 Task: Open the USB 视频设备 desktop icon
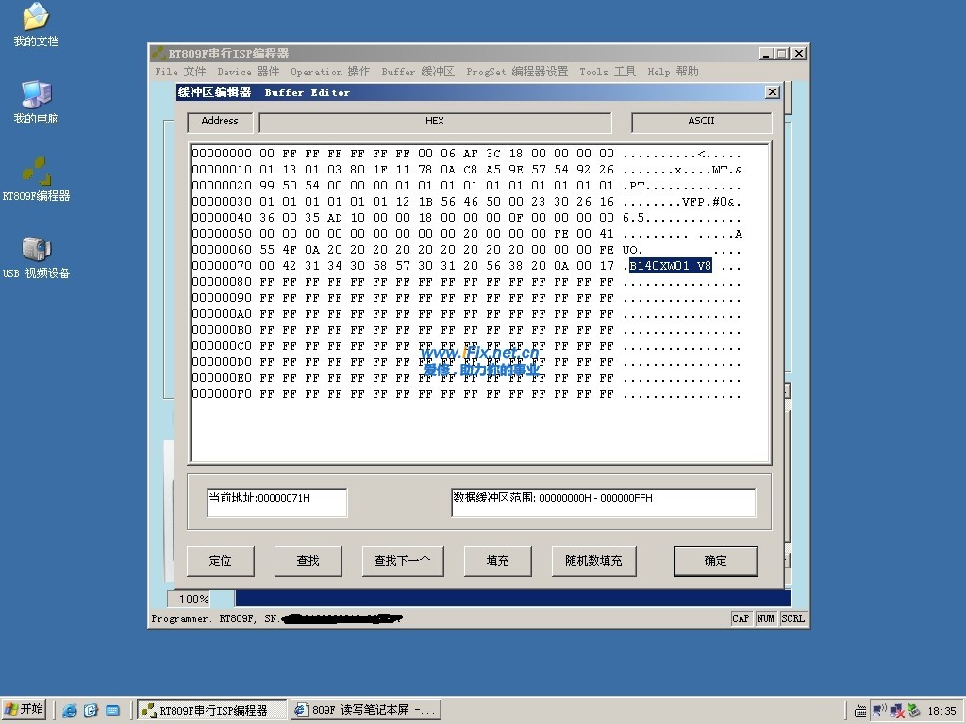[x=36, y=253]
